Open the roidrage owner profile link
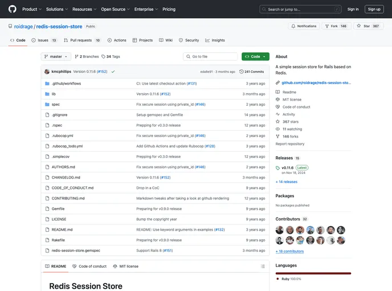392x291 pixels. point(23,27)
